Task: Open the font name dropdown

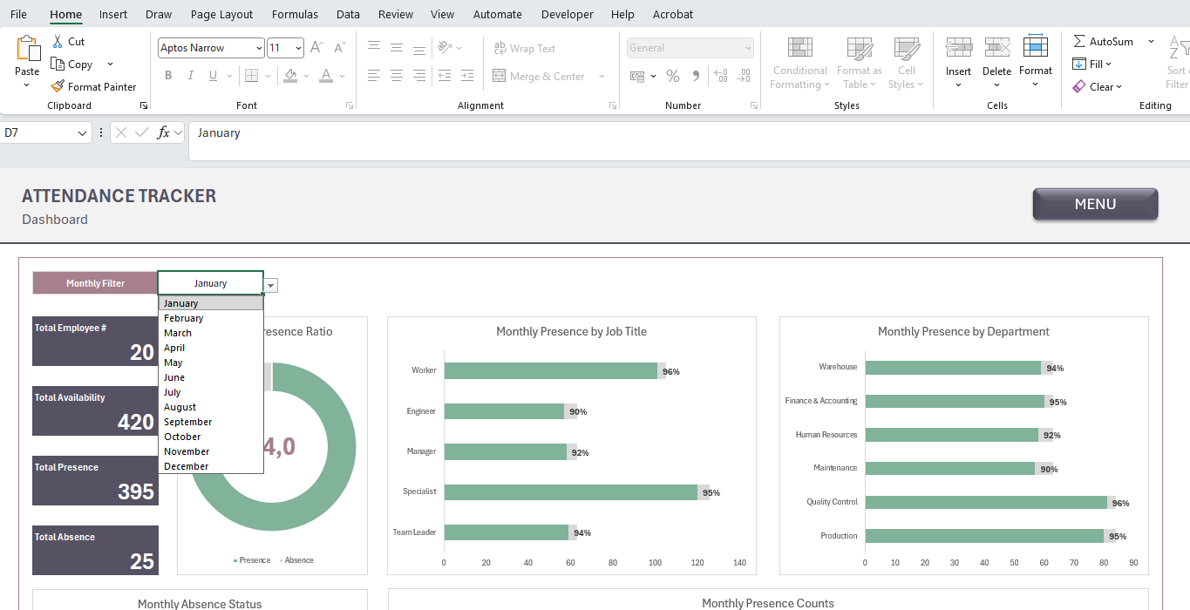Action: (x=259, y=48)
